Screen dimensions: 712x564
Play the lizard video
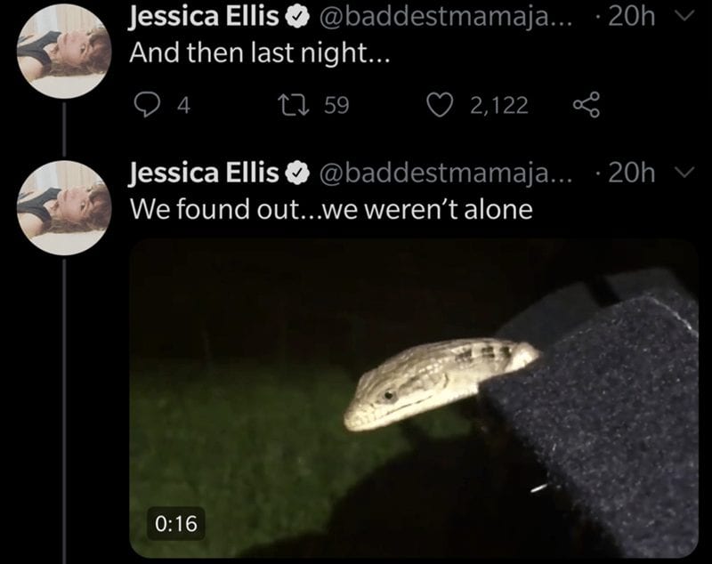(x=414, y=399)
